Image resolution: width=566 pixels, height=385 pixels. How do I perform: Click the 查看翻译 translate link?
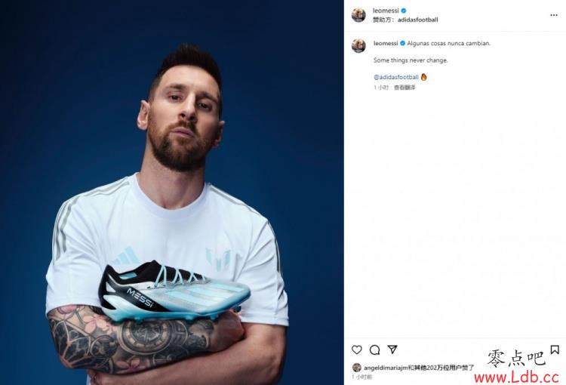pos(405,88)
